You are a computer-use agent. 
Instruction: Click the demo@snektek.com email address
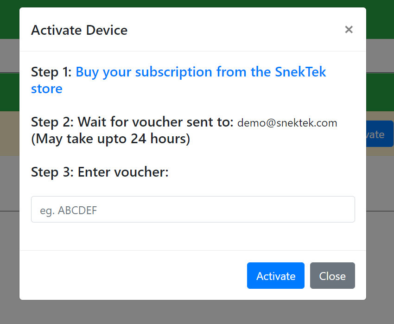tap(287, 123)
